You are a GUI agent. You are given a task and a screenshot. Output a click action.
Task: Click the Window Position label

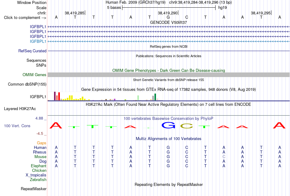pyautogui.click(x=32, y=2)
